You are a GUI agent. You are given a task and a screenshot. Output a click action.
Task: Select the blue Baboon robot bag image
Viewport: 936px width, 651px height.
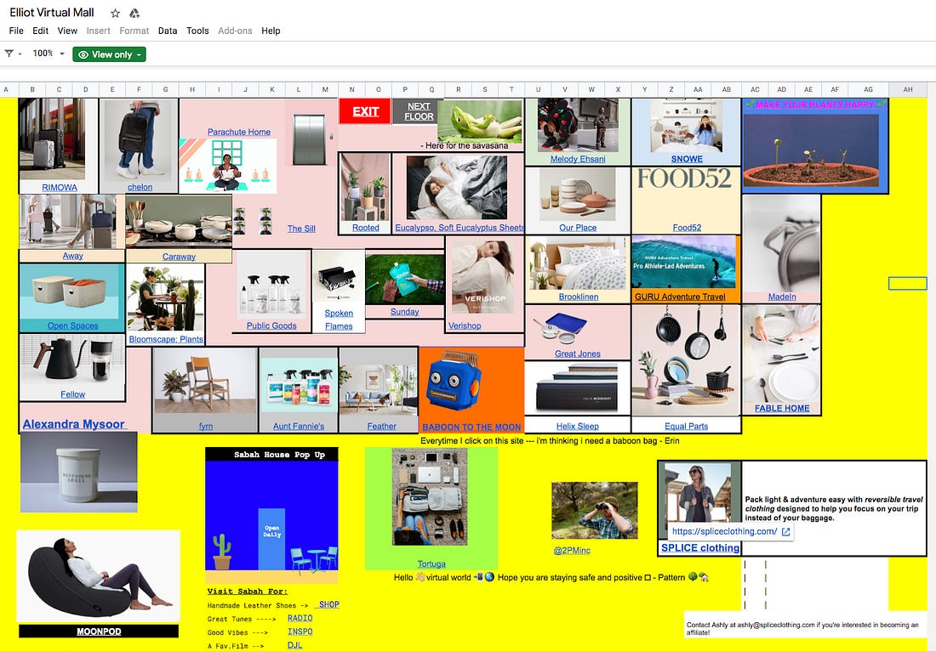tap(454, 382)
